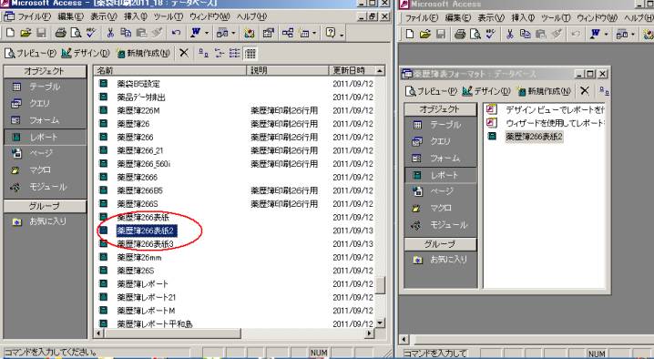This screenshot has height=359, width=654.
Task: Click the Undo arrow icon in left toolbar
Action: (x=176, y=33)
